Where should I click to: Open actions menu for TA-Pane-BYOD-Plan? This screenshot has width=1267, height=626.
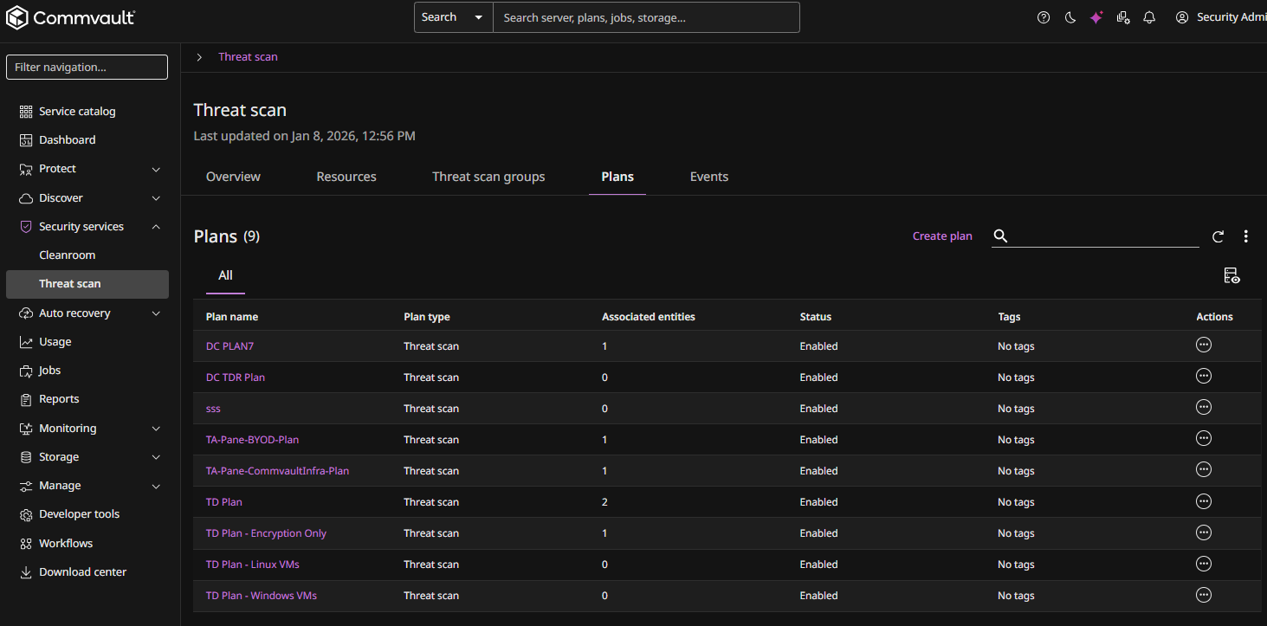click(1203, 438)
